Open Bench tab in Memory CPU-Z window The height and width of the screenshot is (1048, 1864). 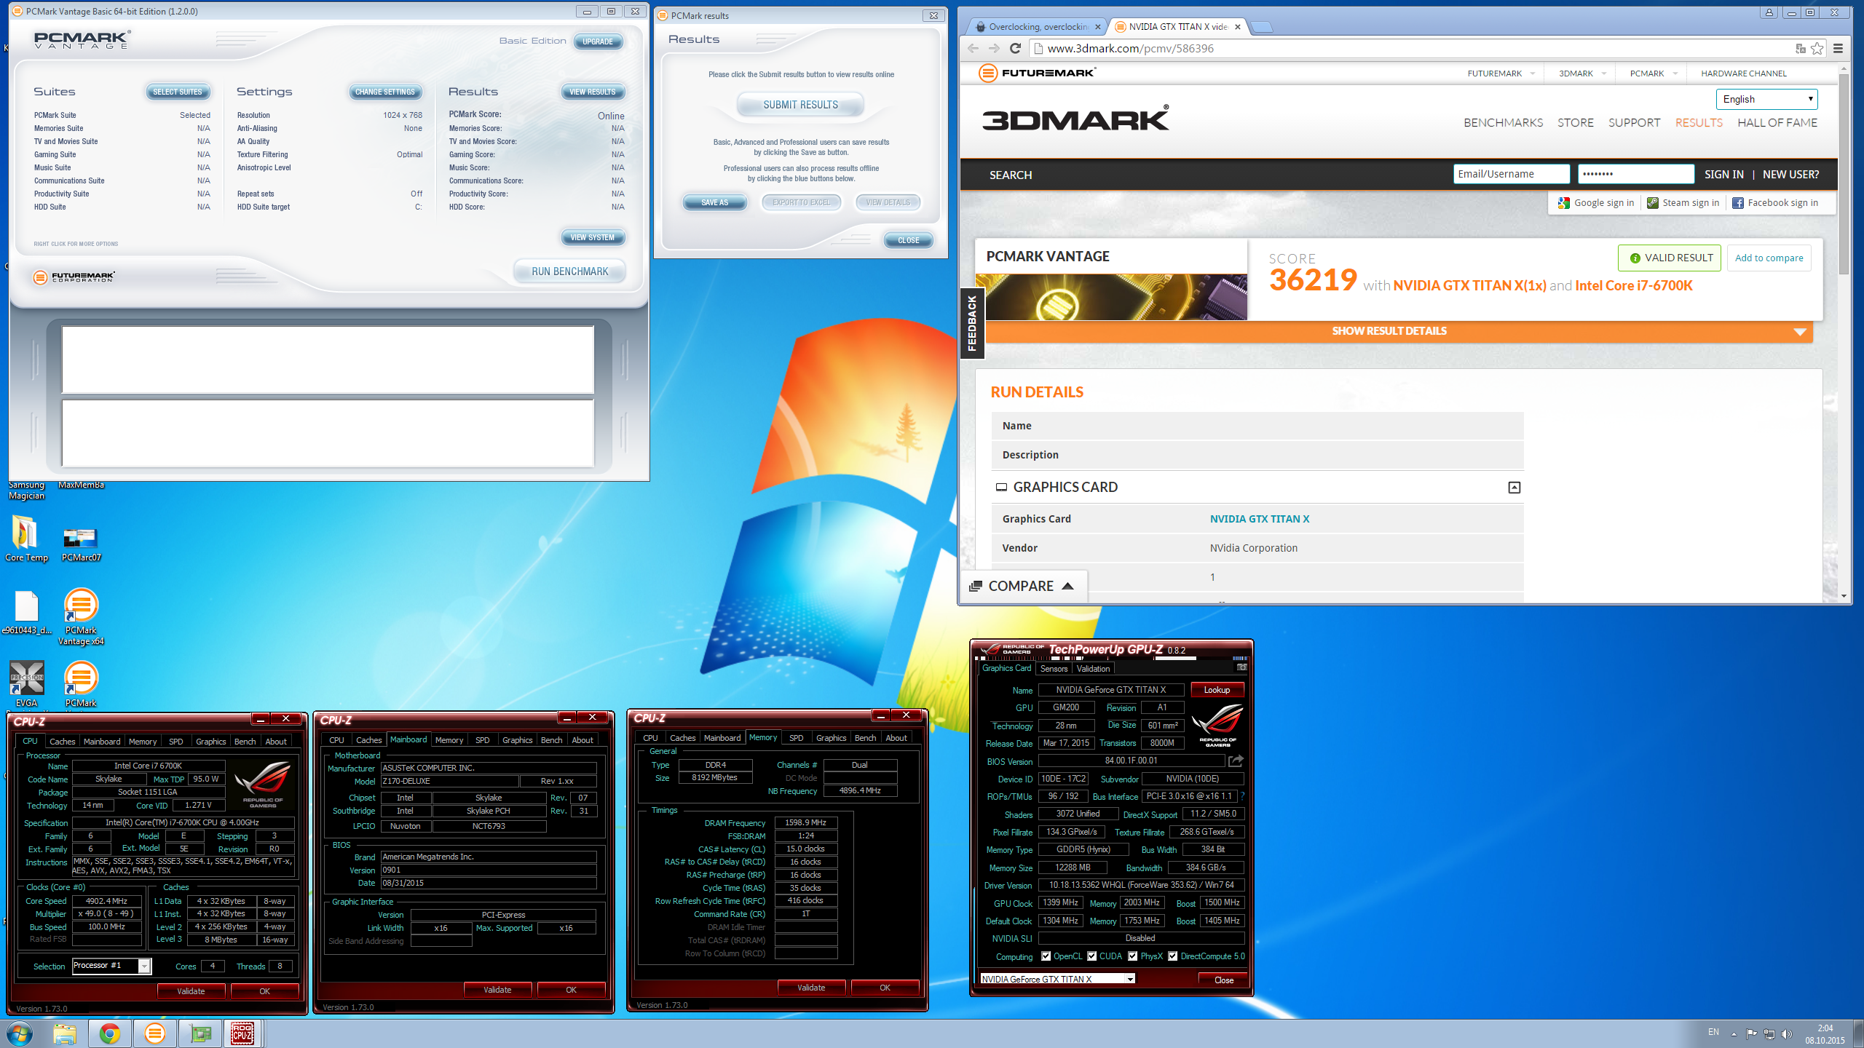click(x=865, y=737)
